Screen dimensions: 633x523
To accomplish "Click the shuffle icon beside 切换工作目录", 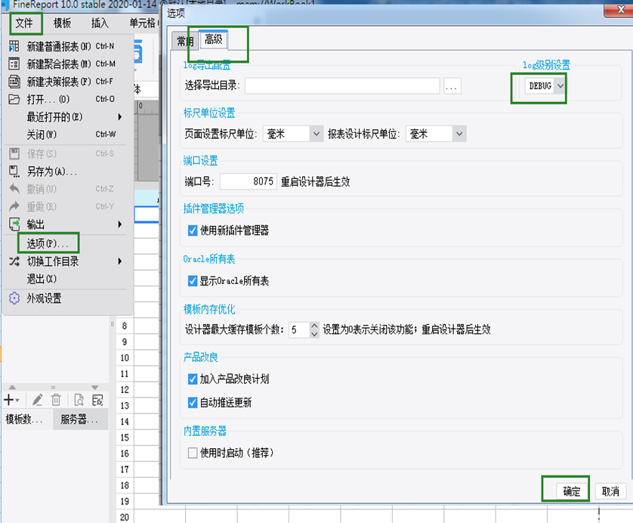I will 14,261.
